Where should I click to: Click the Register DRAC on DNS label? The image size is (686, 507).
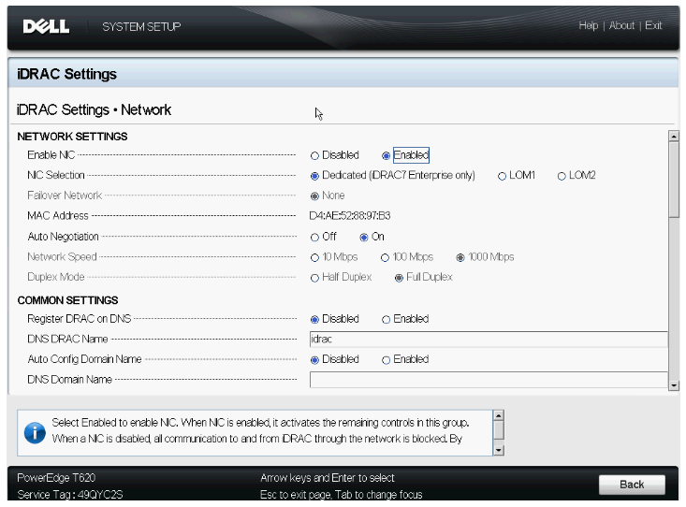[80, 318]
